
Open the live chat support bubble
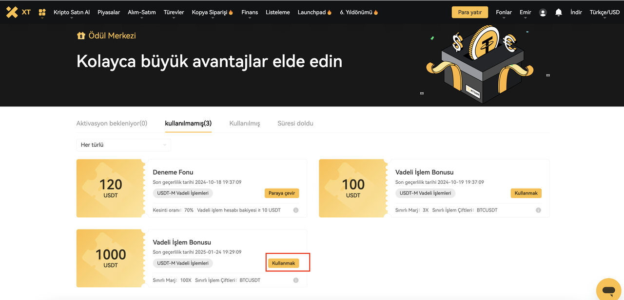click(x=608, y=290)
